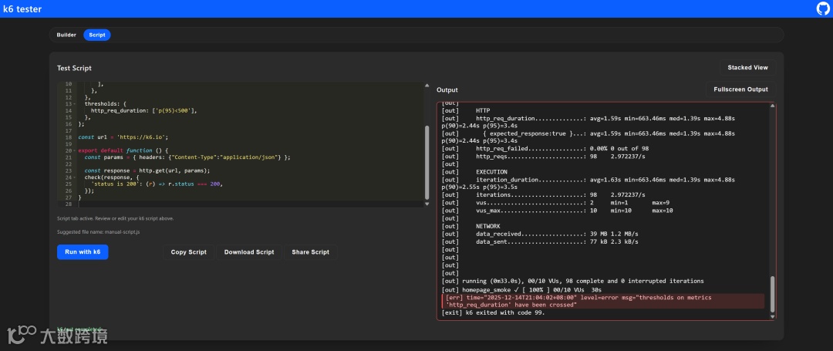The image size is (833, 351).
Task: Click the 'running (0m33.0s)' output line
Action: 572,281
